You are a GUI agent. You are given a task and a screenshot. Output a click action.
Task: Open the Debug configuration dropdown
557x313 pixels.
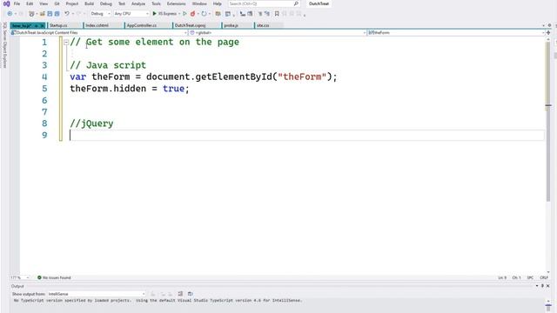tap(101, 14)
